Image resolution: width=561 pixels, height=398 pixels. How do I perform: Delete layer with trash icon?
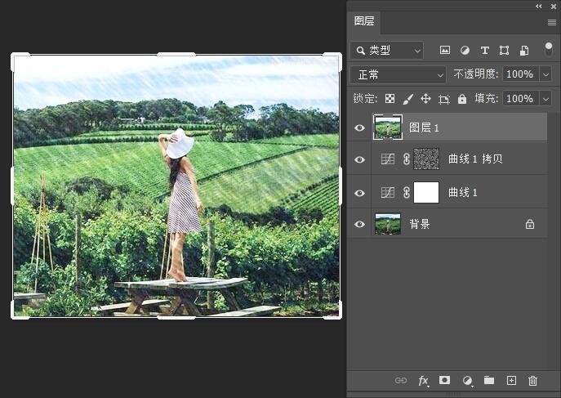tap(532, 381)
